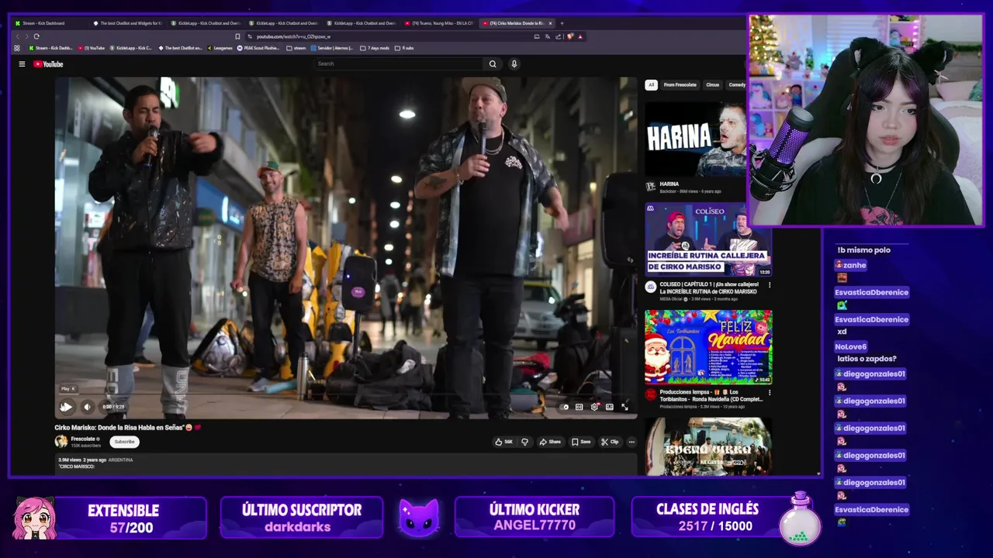This screenshot has width=993, height=558.
Task: Like the video (56K)
Action: pyautogui.click(x=504, y=442)
